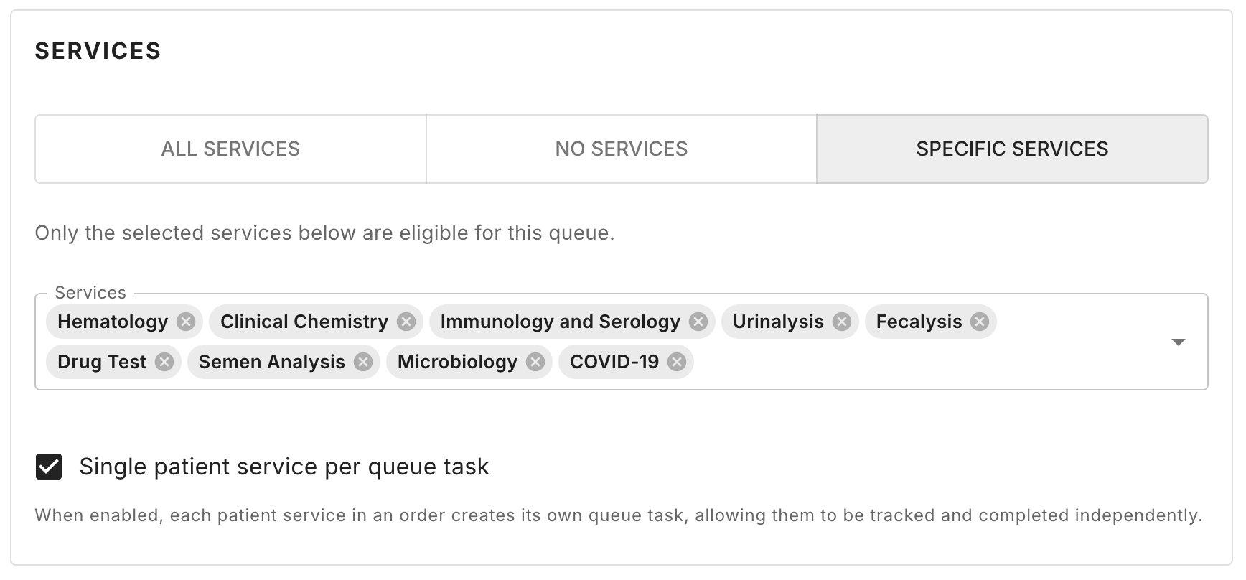1246x580 pixels.
Task: Remove Immunology and Serology chip
Action: tap(698, 322)
